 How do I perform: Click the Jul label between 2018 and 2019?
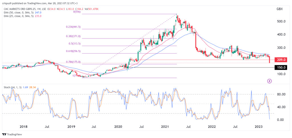click(x=47, y=127)
